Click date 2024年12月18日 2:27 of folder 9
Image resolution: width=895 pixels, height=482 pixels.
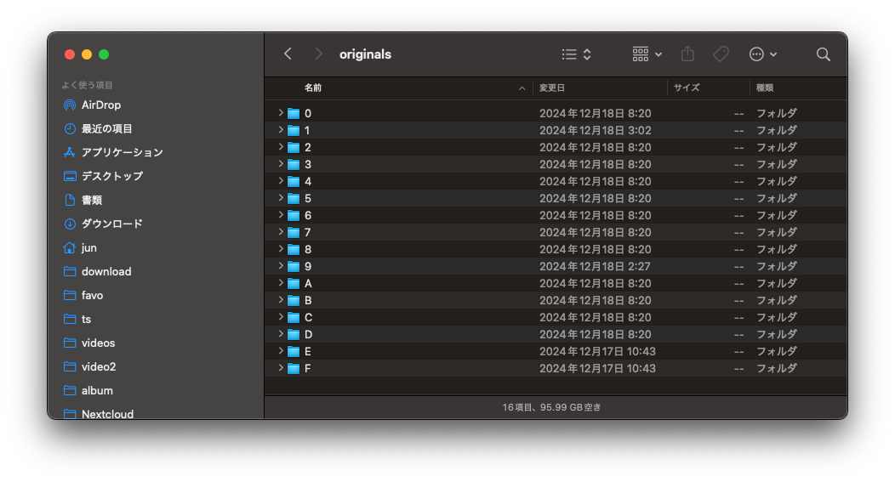click(595, 266)
